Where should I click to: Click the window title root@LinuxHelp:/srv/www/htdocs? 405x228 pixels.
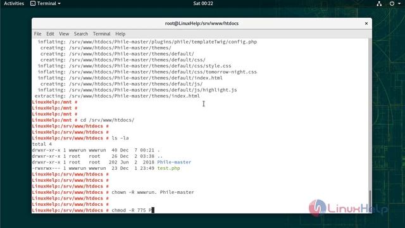pyautogui.click(x=202, y=23)
